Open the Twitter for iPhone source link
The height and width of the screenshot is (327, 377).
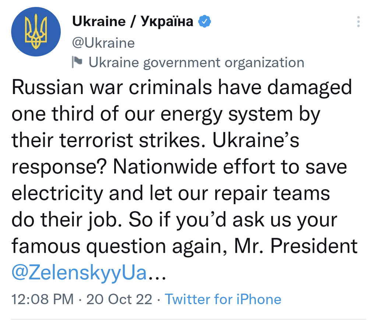(223, 299)
